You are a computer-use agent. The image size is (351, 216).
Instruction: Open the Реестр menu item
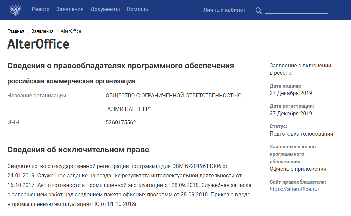tap(41, 9)
